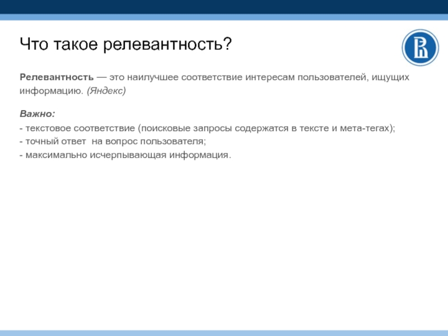
Task: Click the word 'мета-тегах' in first bullet
Action: (365, 128)
